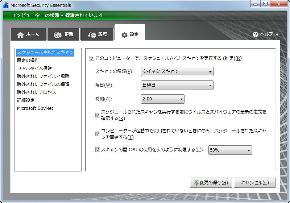
Task: Click the コンピューターの状態 status banner text
Action: (x=57, y=15)
